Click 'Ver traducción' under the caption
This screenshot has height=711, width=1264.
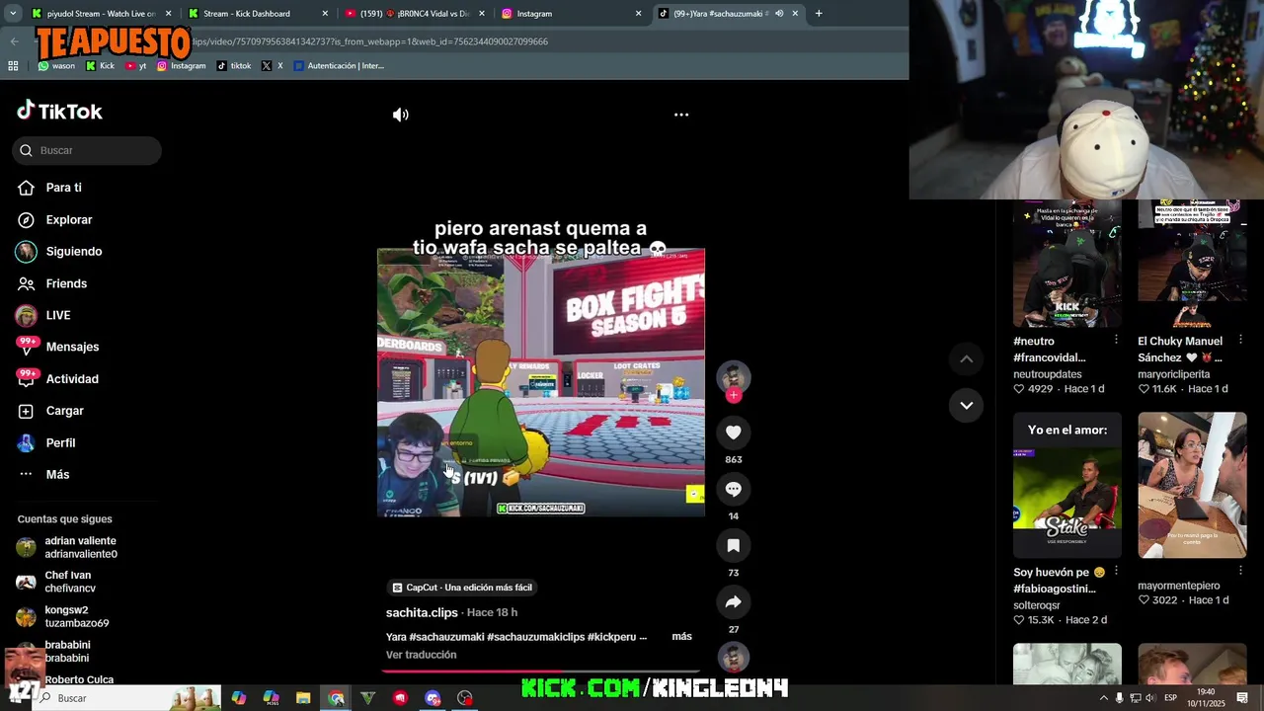[x=421, y=655]
